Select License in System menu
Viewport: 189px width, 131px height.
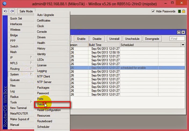[52, 65]
